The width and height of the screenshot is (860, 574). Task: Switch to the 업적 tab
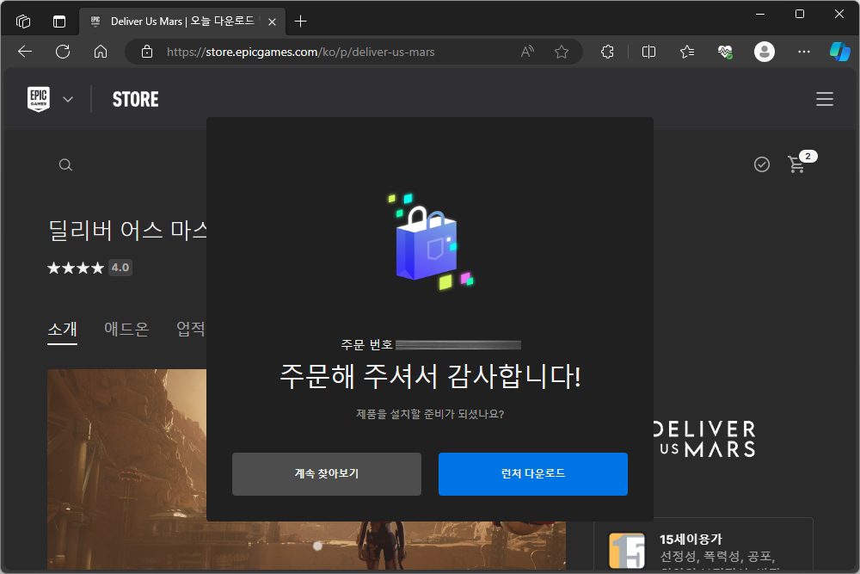pos(191,329)
